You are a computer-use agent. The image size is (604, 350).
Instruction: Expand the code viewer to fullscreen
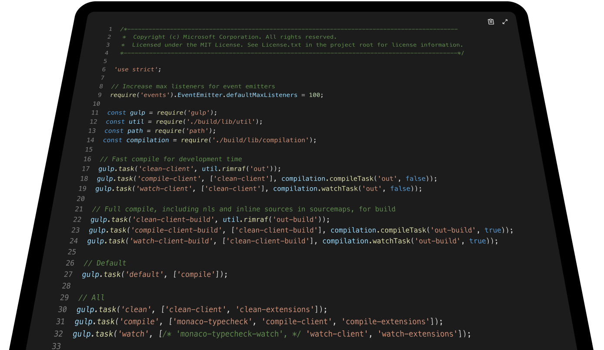pos(505,22)
